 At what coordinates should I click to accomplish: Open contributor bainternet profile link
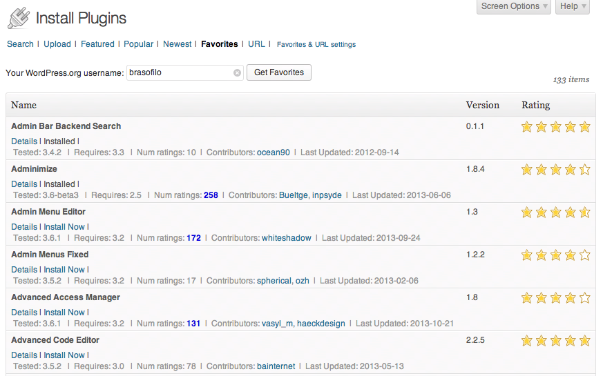click(276, 366)
